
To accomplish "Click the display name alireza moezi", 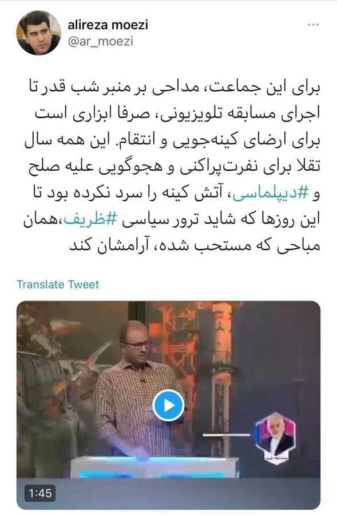I will [108, 25].
